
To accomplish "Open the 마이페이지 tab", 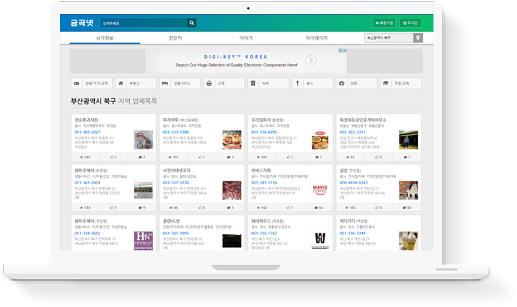I will pos(316,38).
